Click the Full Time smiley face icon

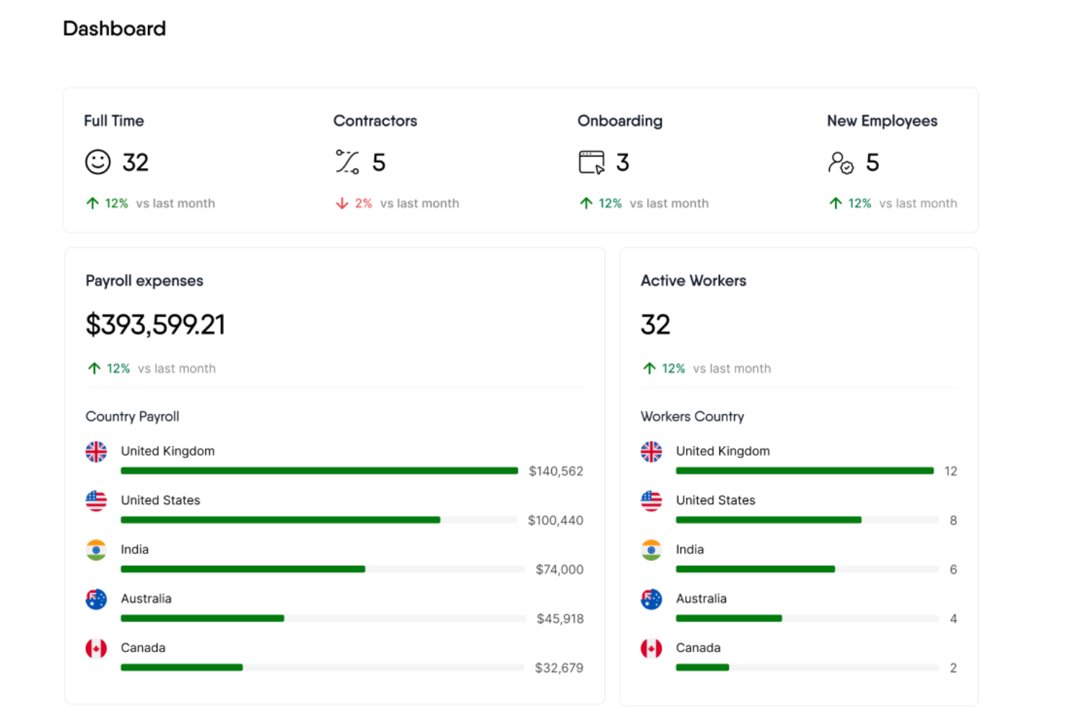pyautogui.click(x=98, y=162)
